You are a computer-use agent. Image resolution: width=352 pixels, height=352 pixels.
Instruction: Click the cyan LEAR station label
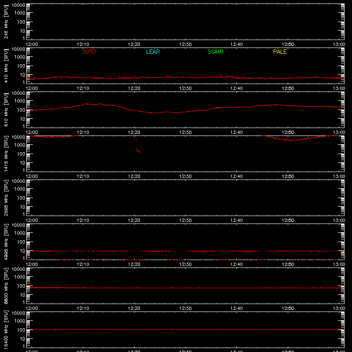click(x=153, y=51)
